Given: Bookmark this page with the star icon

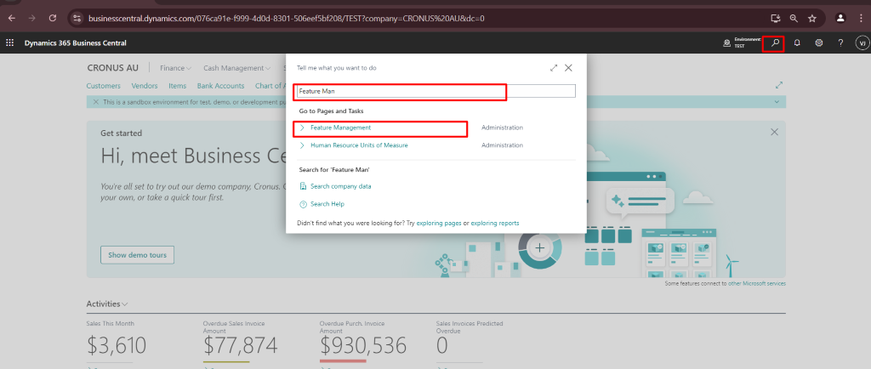Looking at the screenshot, I should point(812,19).
